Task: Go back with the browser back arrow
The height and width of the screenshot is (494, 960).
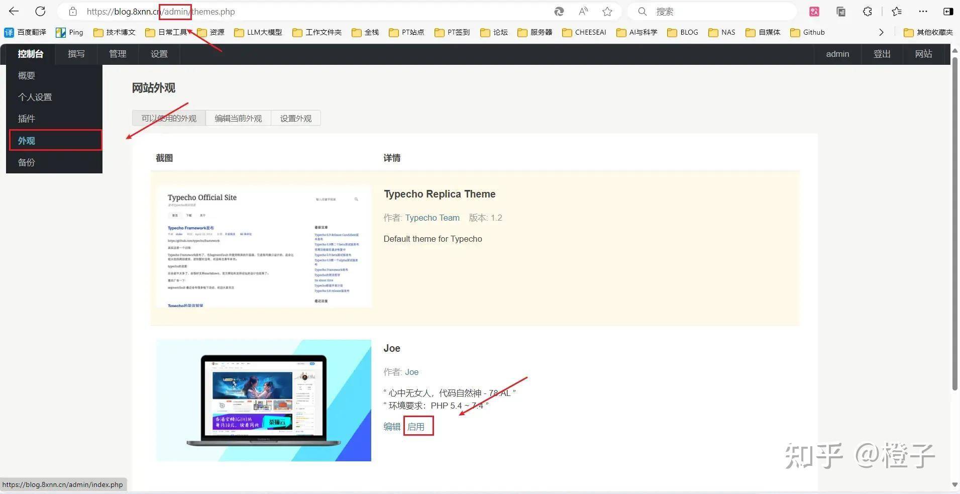Action: pyautogui.click(x=14, y=11)
